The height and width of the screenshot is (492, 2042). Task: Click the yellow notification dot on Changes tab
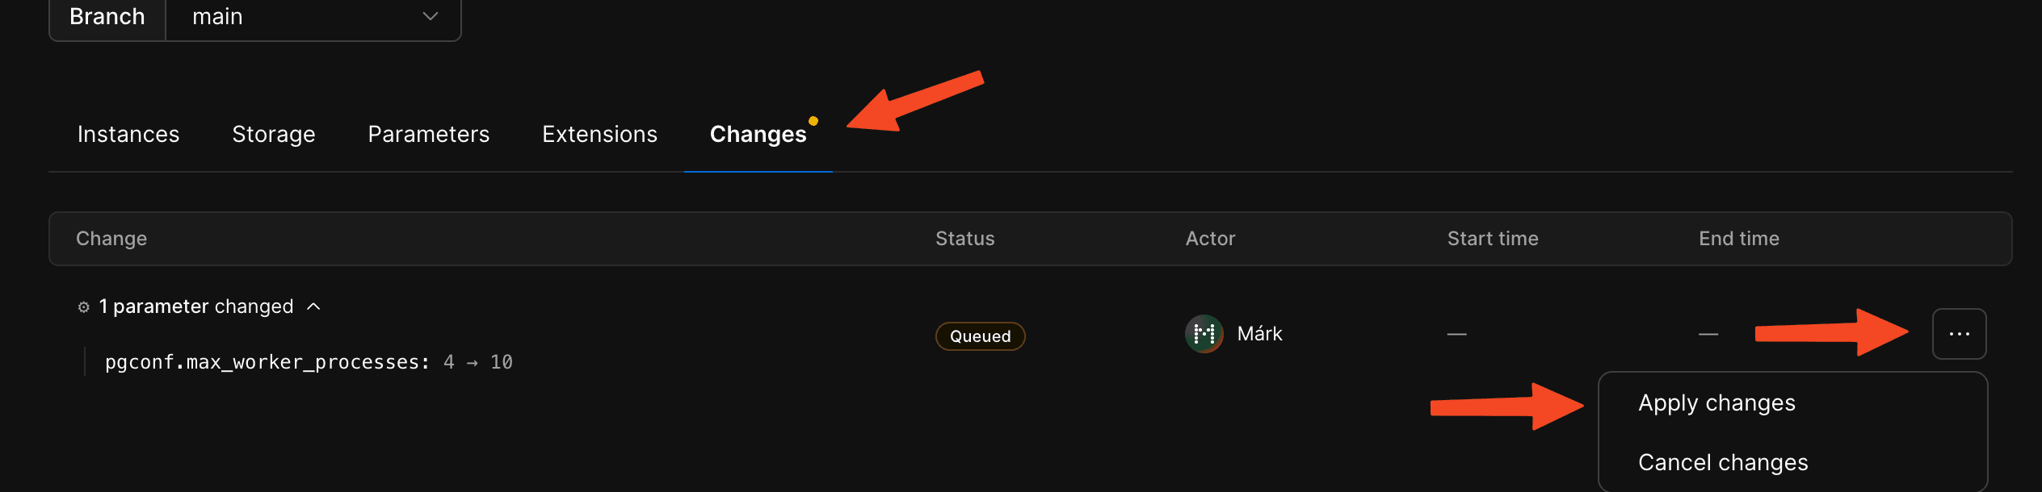[813, 121]
